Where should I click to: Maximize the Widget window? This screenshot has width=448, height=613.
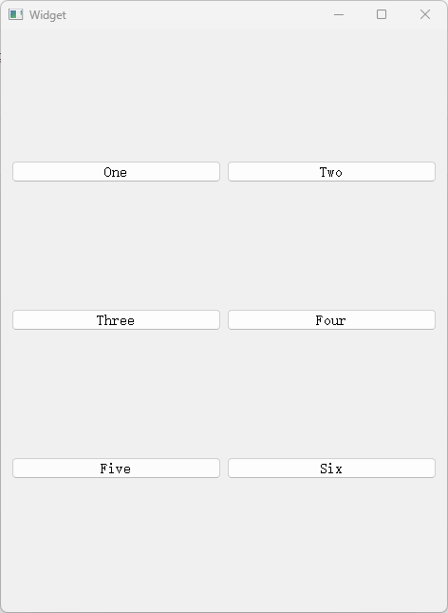pyautogui.click(x=382, y=15)
